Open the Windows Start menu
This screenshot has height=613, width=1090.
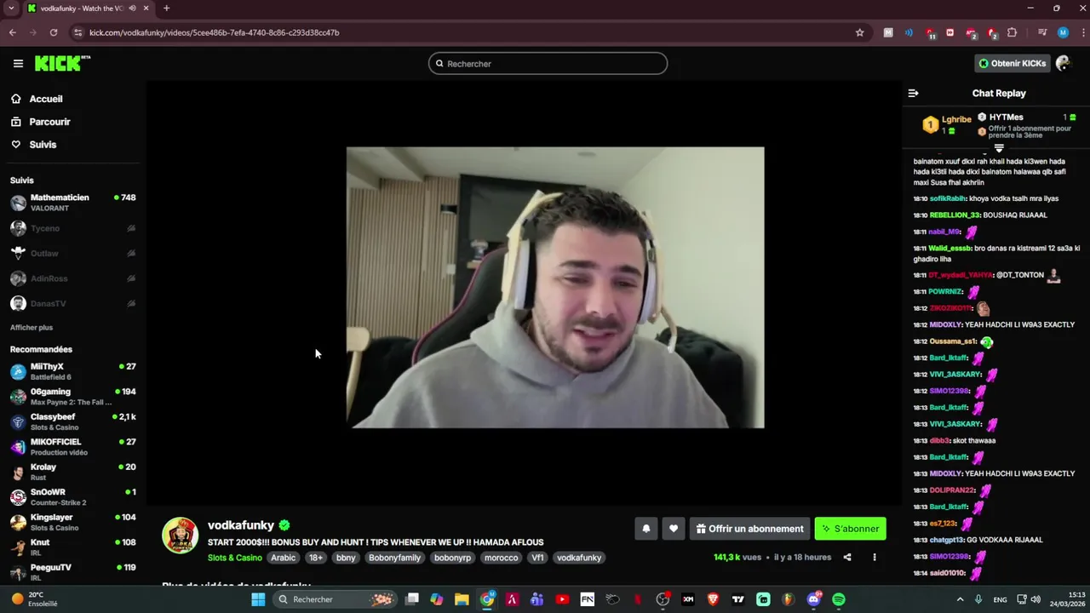tap(258, 599)
